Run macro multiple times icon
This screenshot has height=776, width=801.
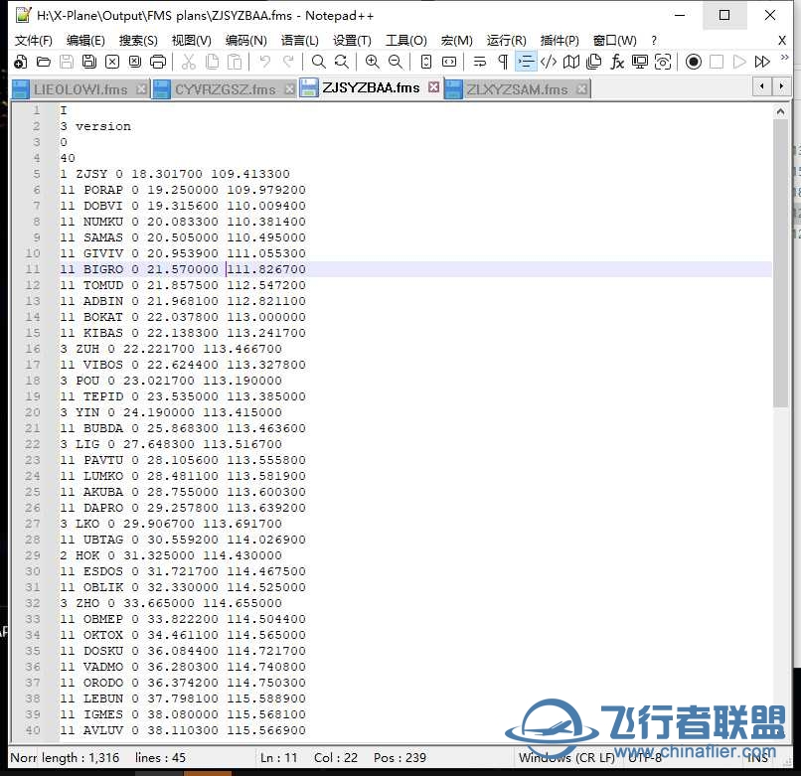pyautogui.click(x=762, y=62)
